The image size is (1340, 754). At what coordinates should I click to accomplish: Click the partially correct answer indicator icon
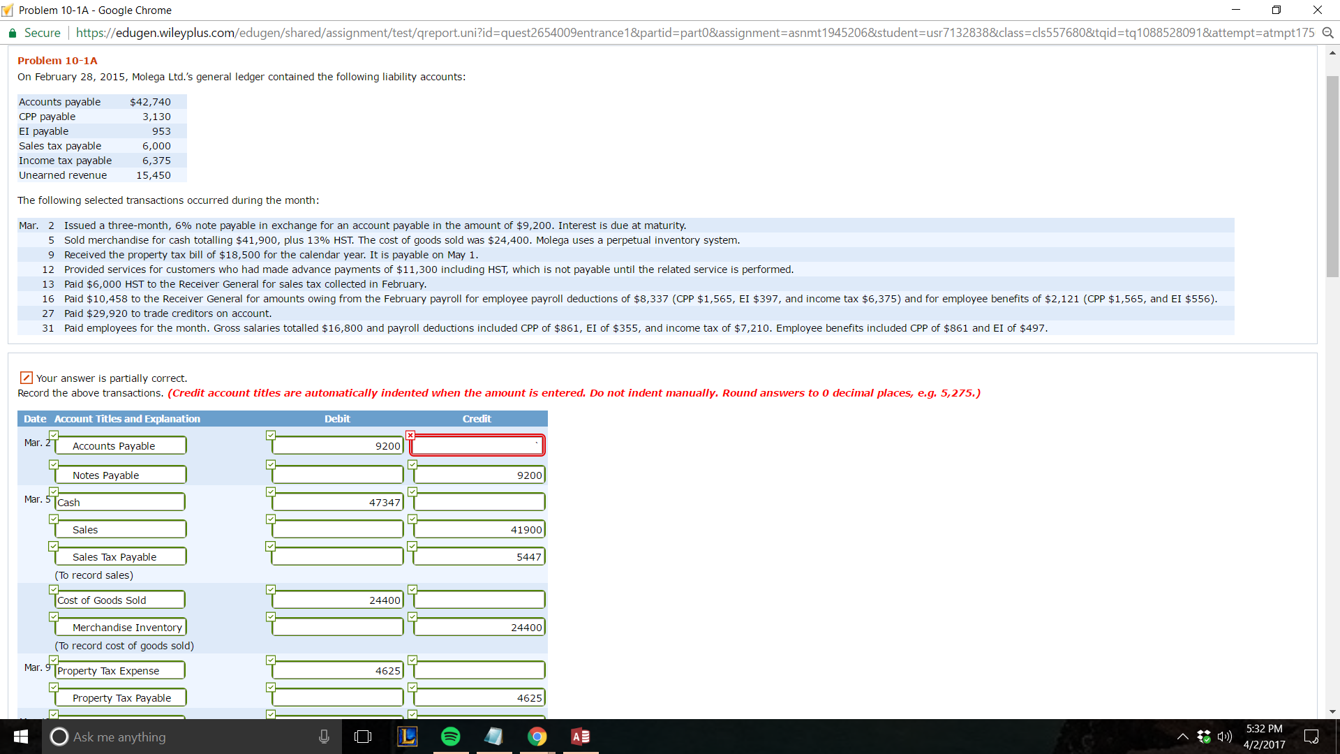click(x=26, y=378)
